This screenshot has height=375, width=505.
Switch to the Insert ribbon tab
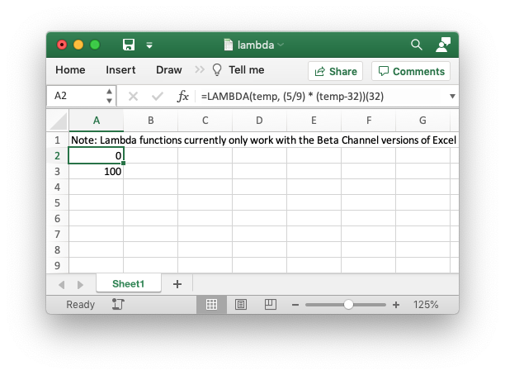pos(120,70)
